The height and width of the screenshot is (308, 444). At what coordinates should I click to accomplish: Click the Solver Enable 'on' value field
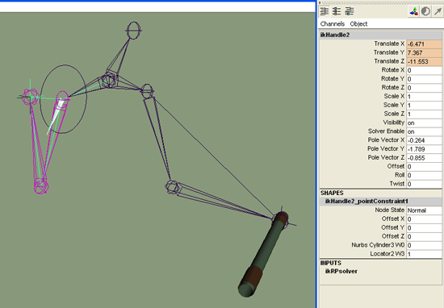(424, 131)
